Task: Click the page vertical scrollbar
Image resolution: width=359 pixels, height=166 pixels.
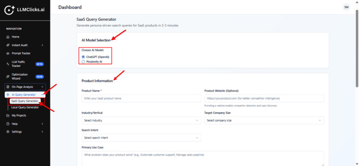Action: coord(357,49)
